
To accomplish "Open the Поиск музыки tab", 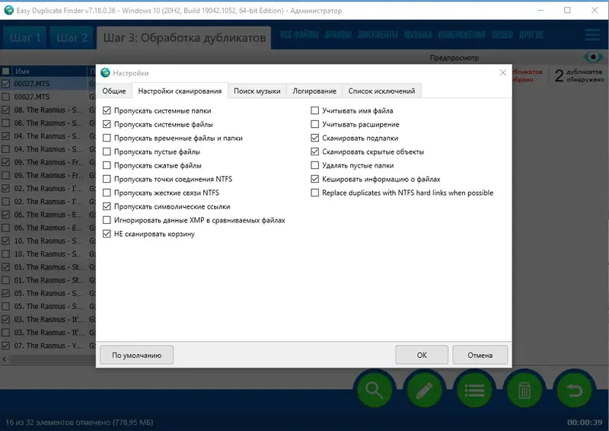I will 257,91.
